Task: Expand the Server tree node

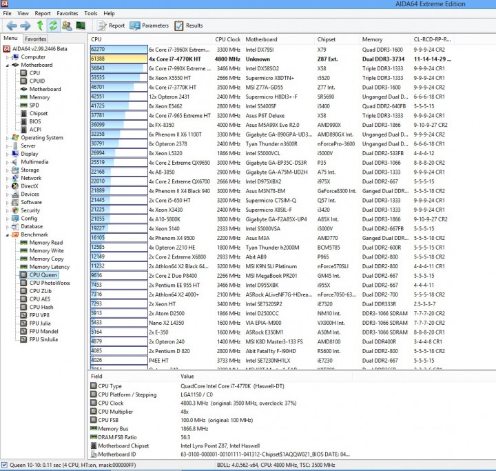Action: click(x=8, y=146)
